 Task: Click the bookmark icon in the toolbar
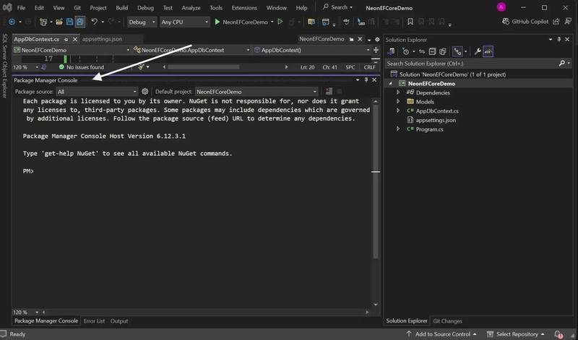tap(410, 22)
